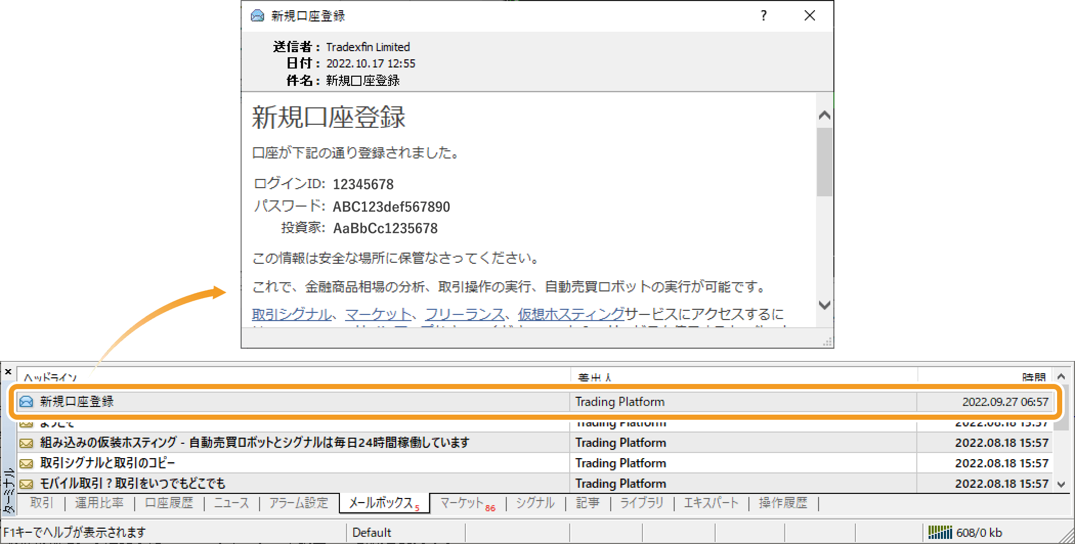Screen dimensions: 1075x544
Task: Click Trading Platform sender in 新規口座登録 row
Action: point(620,402)
